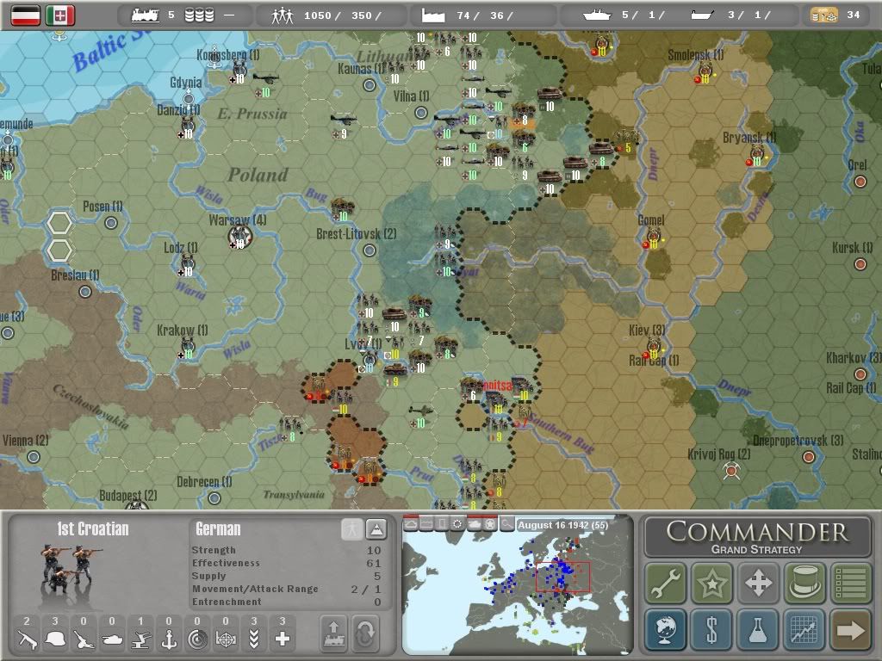Click the helmet stat icon
This screenshot has height=661, width=882.
55,639
